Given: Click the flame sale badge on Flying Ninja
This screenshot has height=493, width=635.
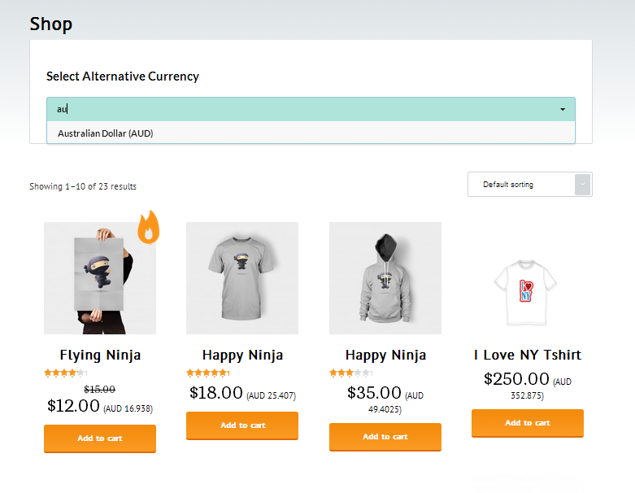Looking at the screenshot, I should [x=148, y=227].
